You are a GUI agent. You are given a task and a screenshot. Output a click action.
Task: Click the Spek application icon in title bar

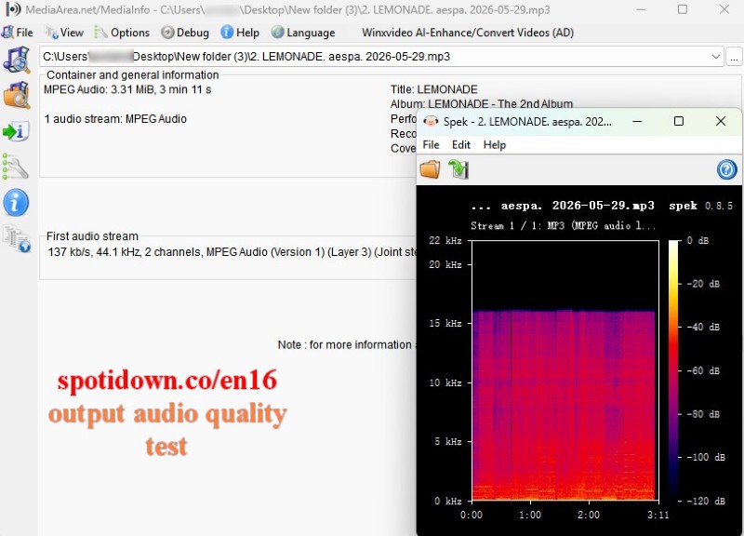tap(431, 121)
